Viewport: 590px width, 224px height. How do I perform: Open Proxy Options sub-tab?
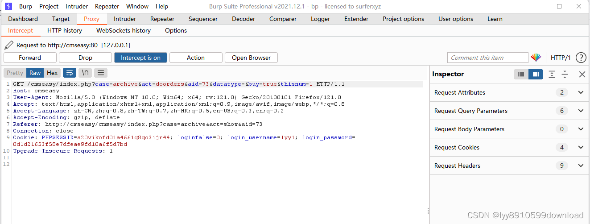[x=176, y=30]
